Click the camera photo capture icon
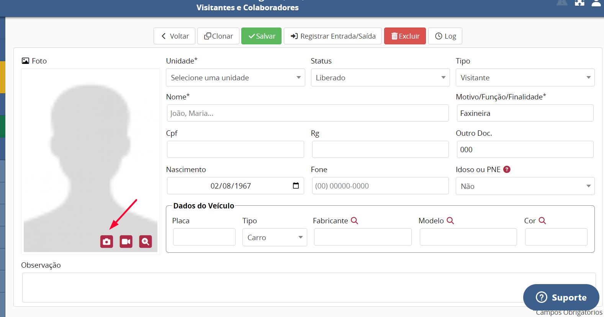604x317 pixels. 106,242
